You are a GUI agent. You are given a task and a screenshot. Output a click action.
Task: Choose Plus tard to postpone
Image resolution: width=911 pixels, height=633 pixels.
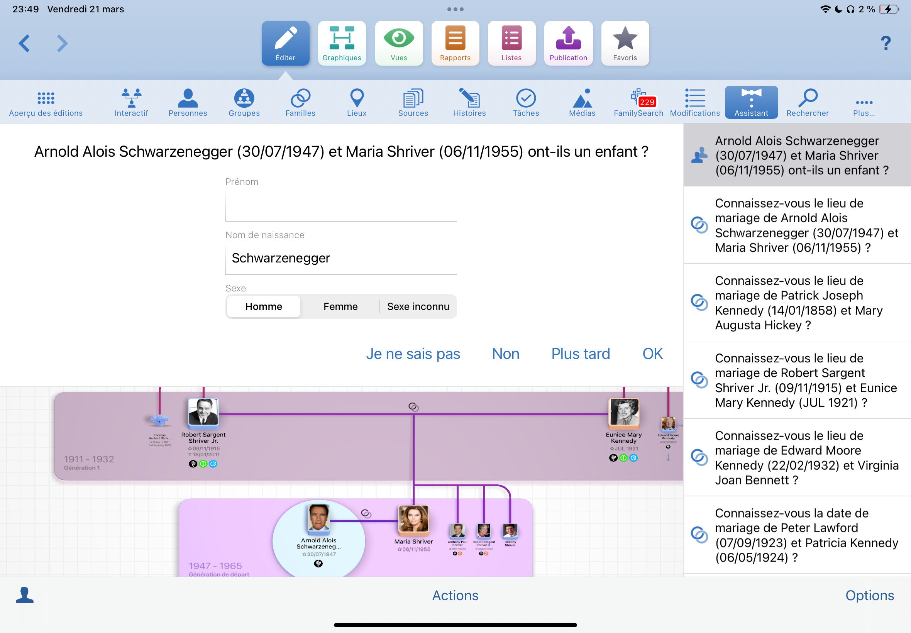(581, 354)
